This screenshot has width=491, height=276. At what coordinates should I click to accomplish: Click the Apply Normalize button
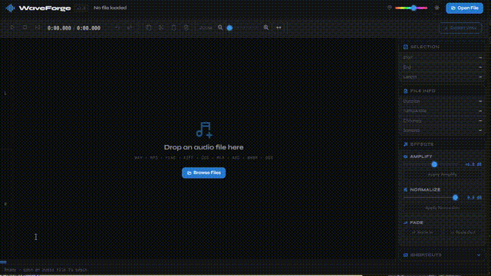coord(442,208)
